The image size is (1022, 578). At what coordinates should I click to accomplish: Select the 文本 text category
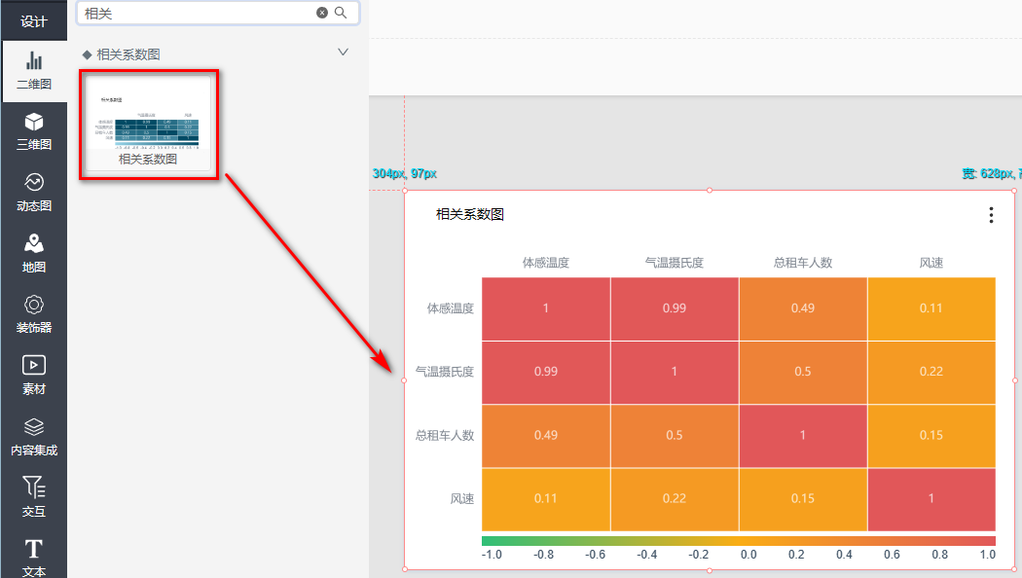point(33,558)
